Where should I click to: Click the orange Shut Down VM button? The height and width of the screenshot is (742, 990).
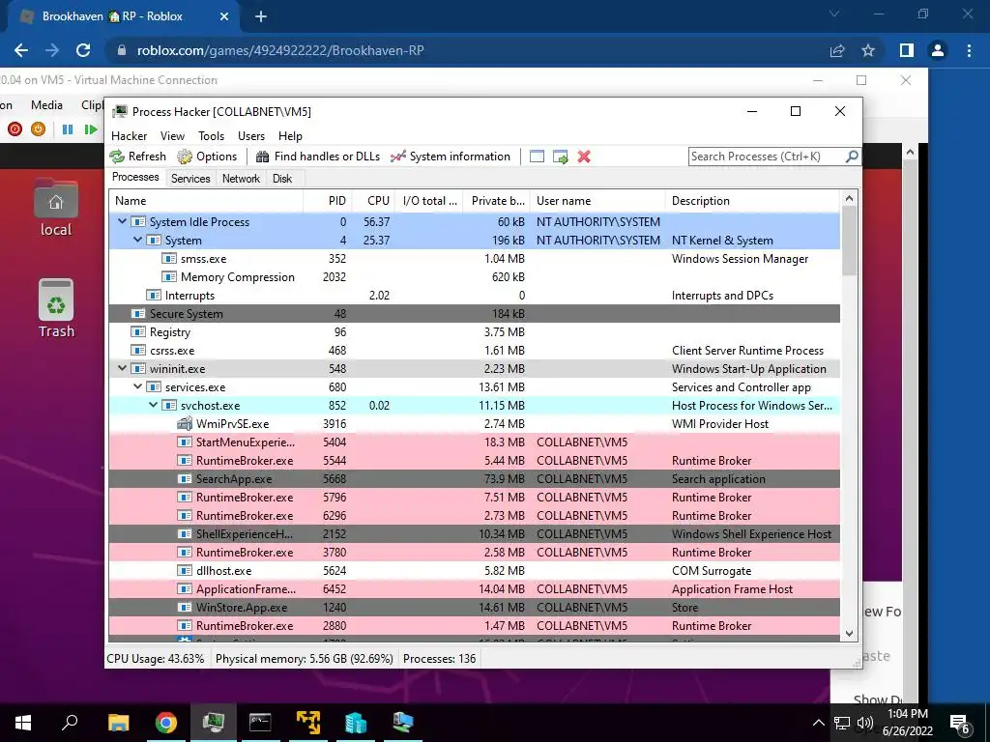point(38,129)
